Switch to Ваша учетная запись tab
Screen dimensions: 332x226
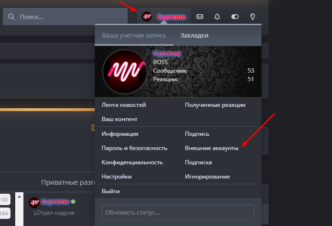[x=134, y=35]
